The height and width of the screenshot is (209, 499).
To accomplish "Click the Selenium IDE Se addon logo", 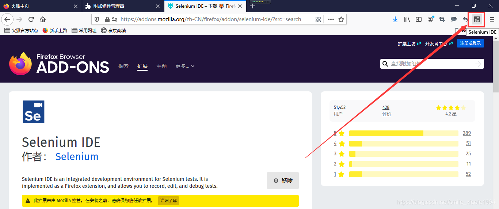I will tap(33, 112).
